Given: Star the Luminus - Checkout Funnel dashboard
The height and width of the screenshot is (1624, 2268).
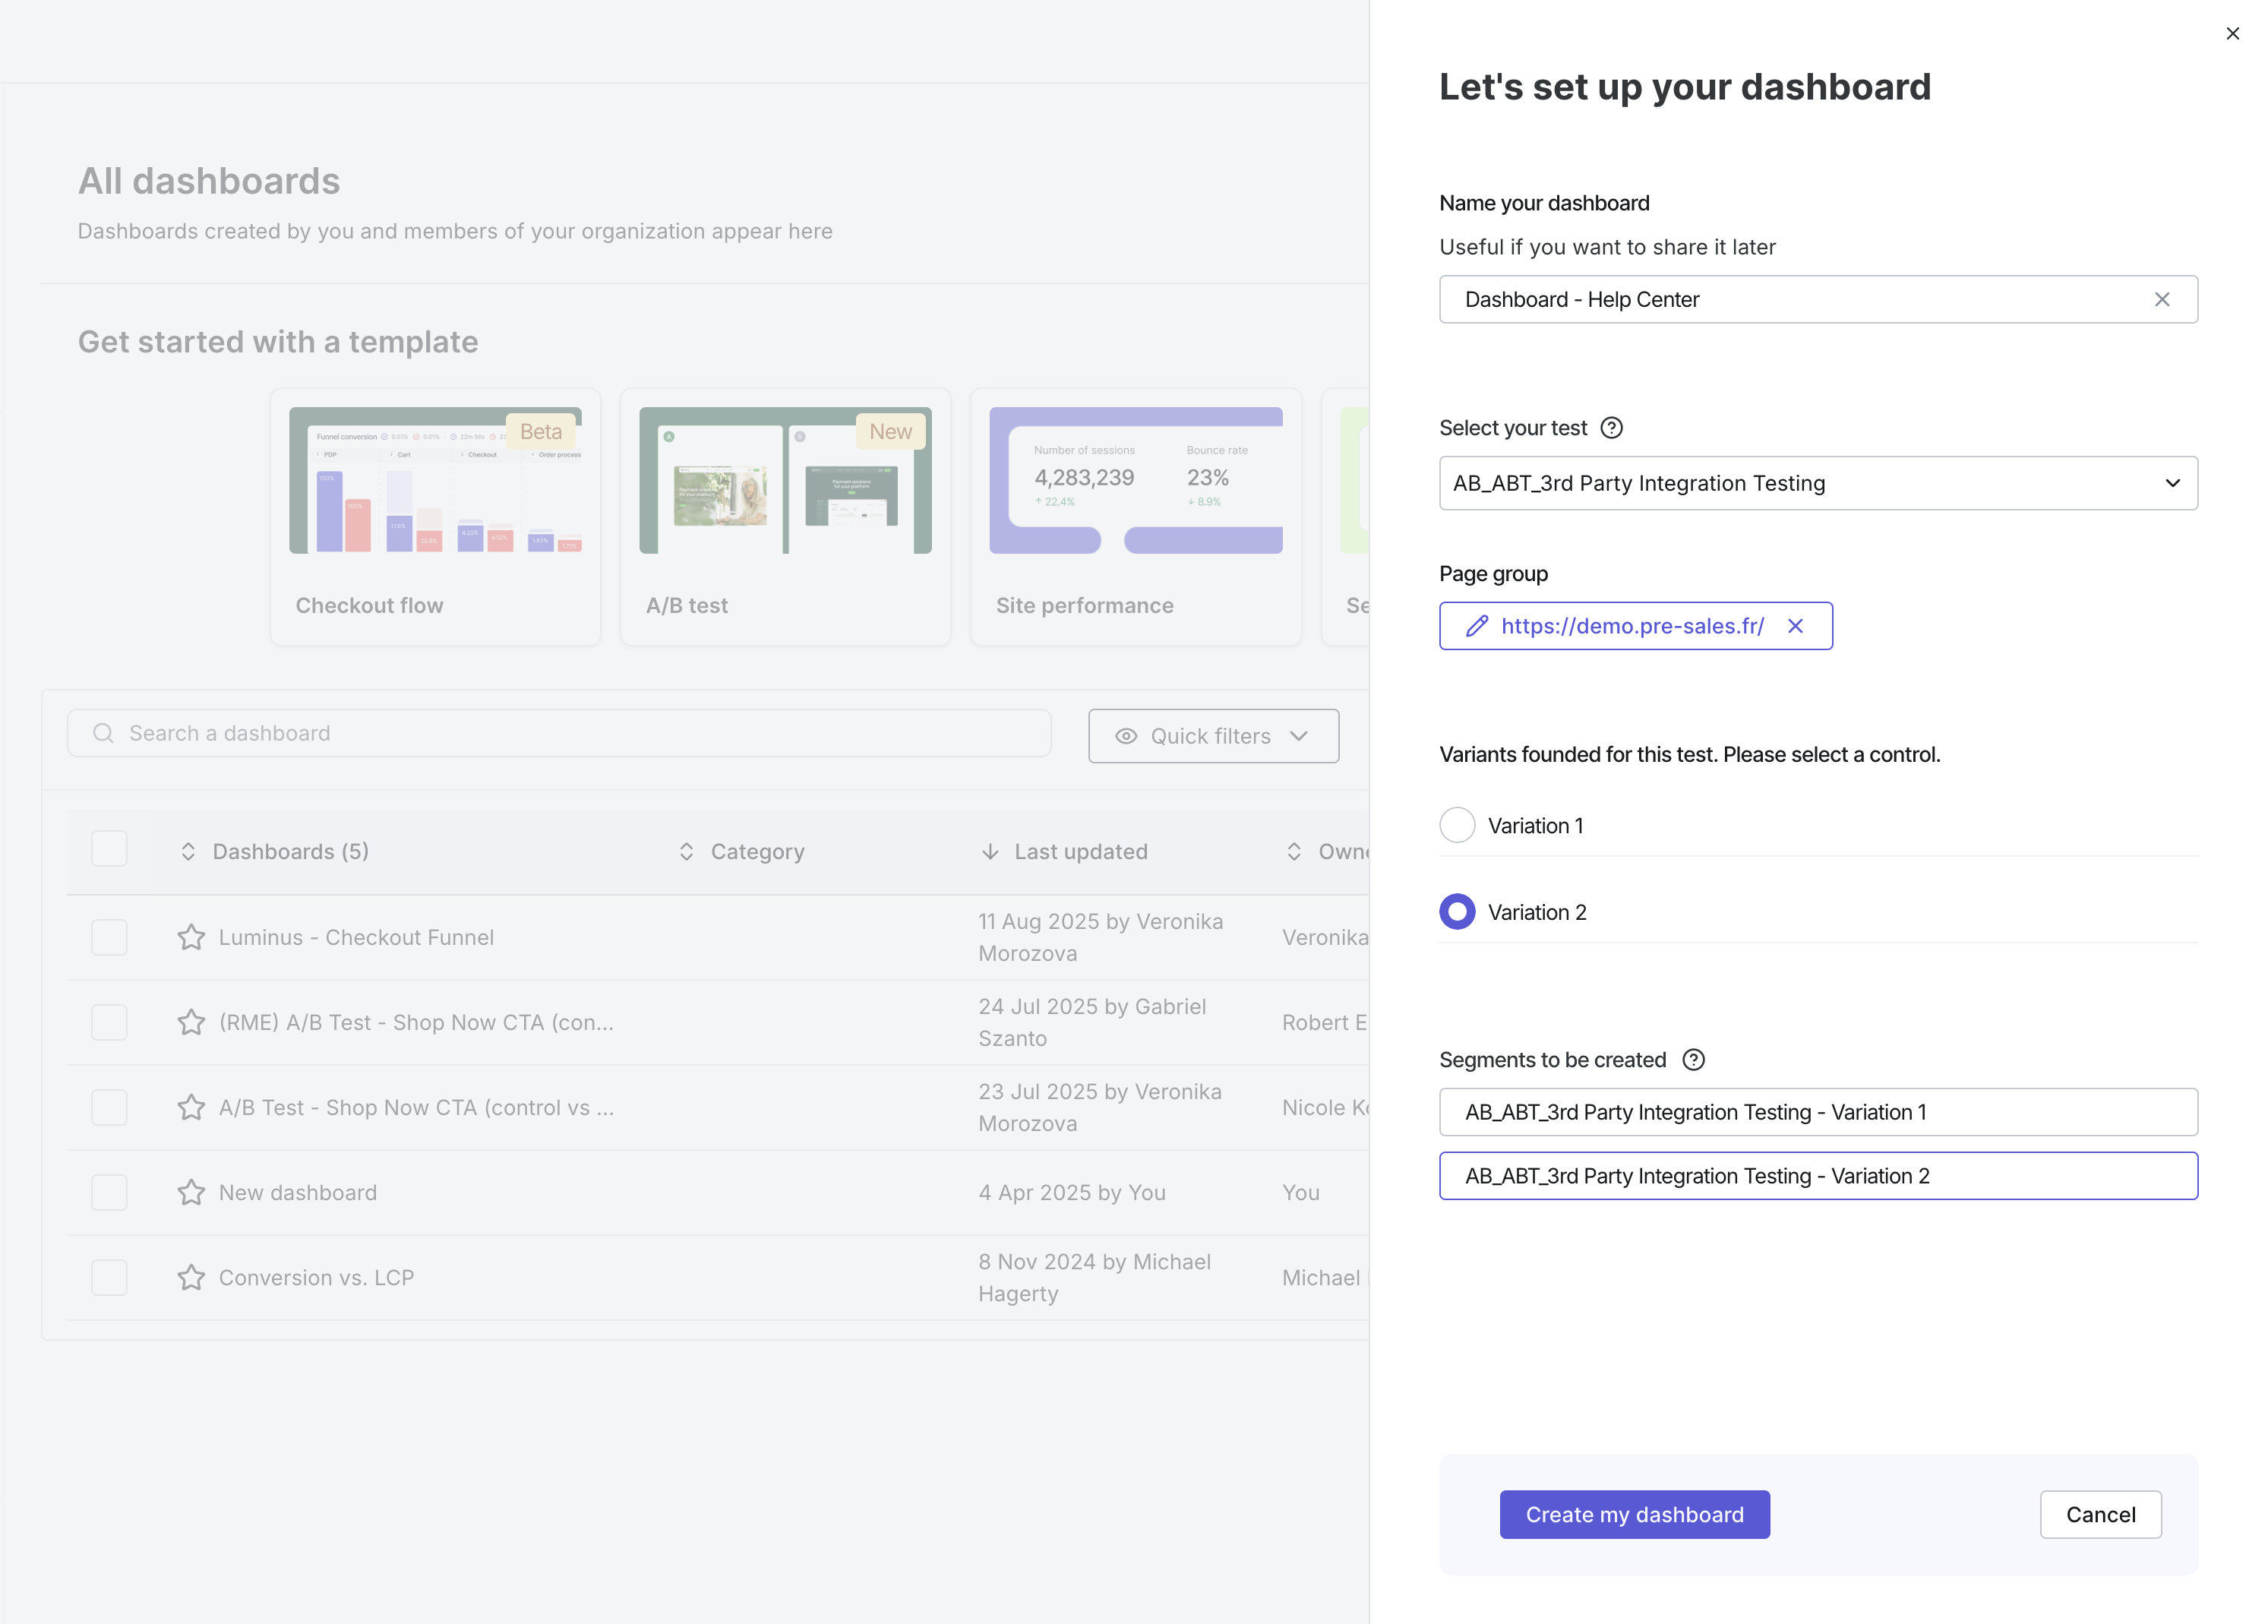Looking at the screenshot, I should click(191, 938).
